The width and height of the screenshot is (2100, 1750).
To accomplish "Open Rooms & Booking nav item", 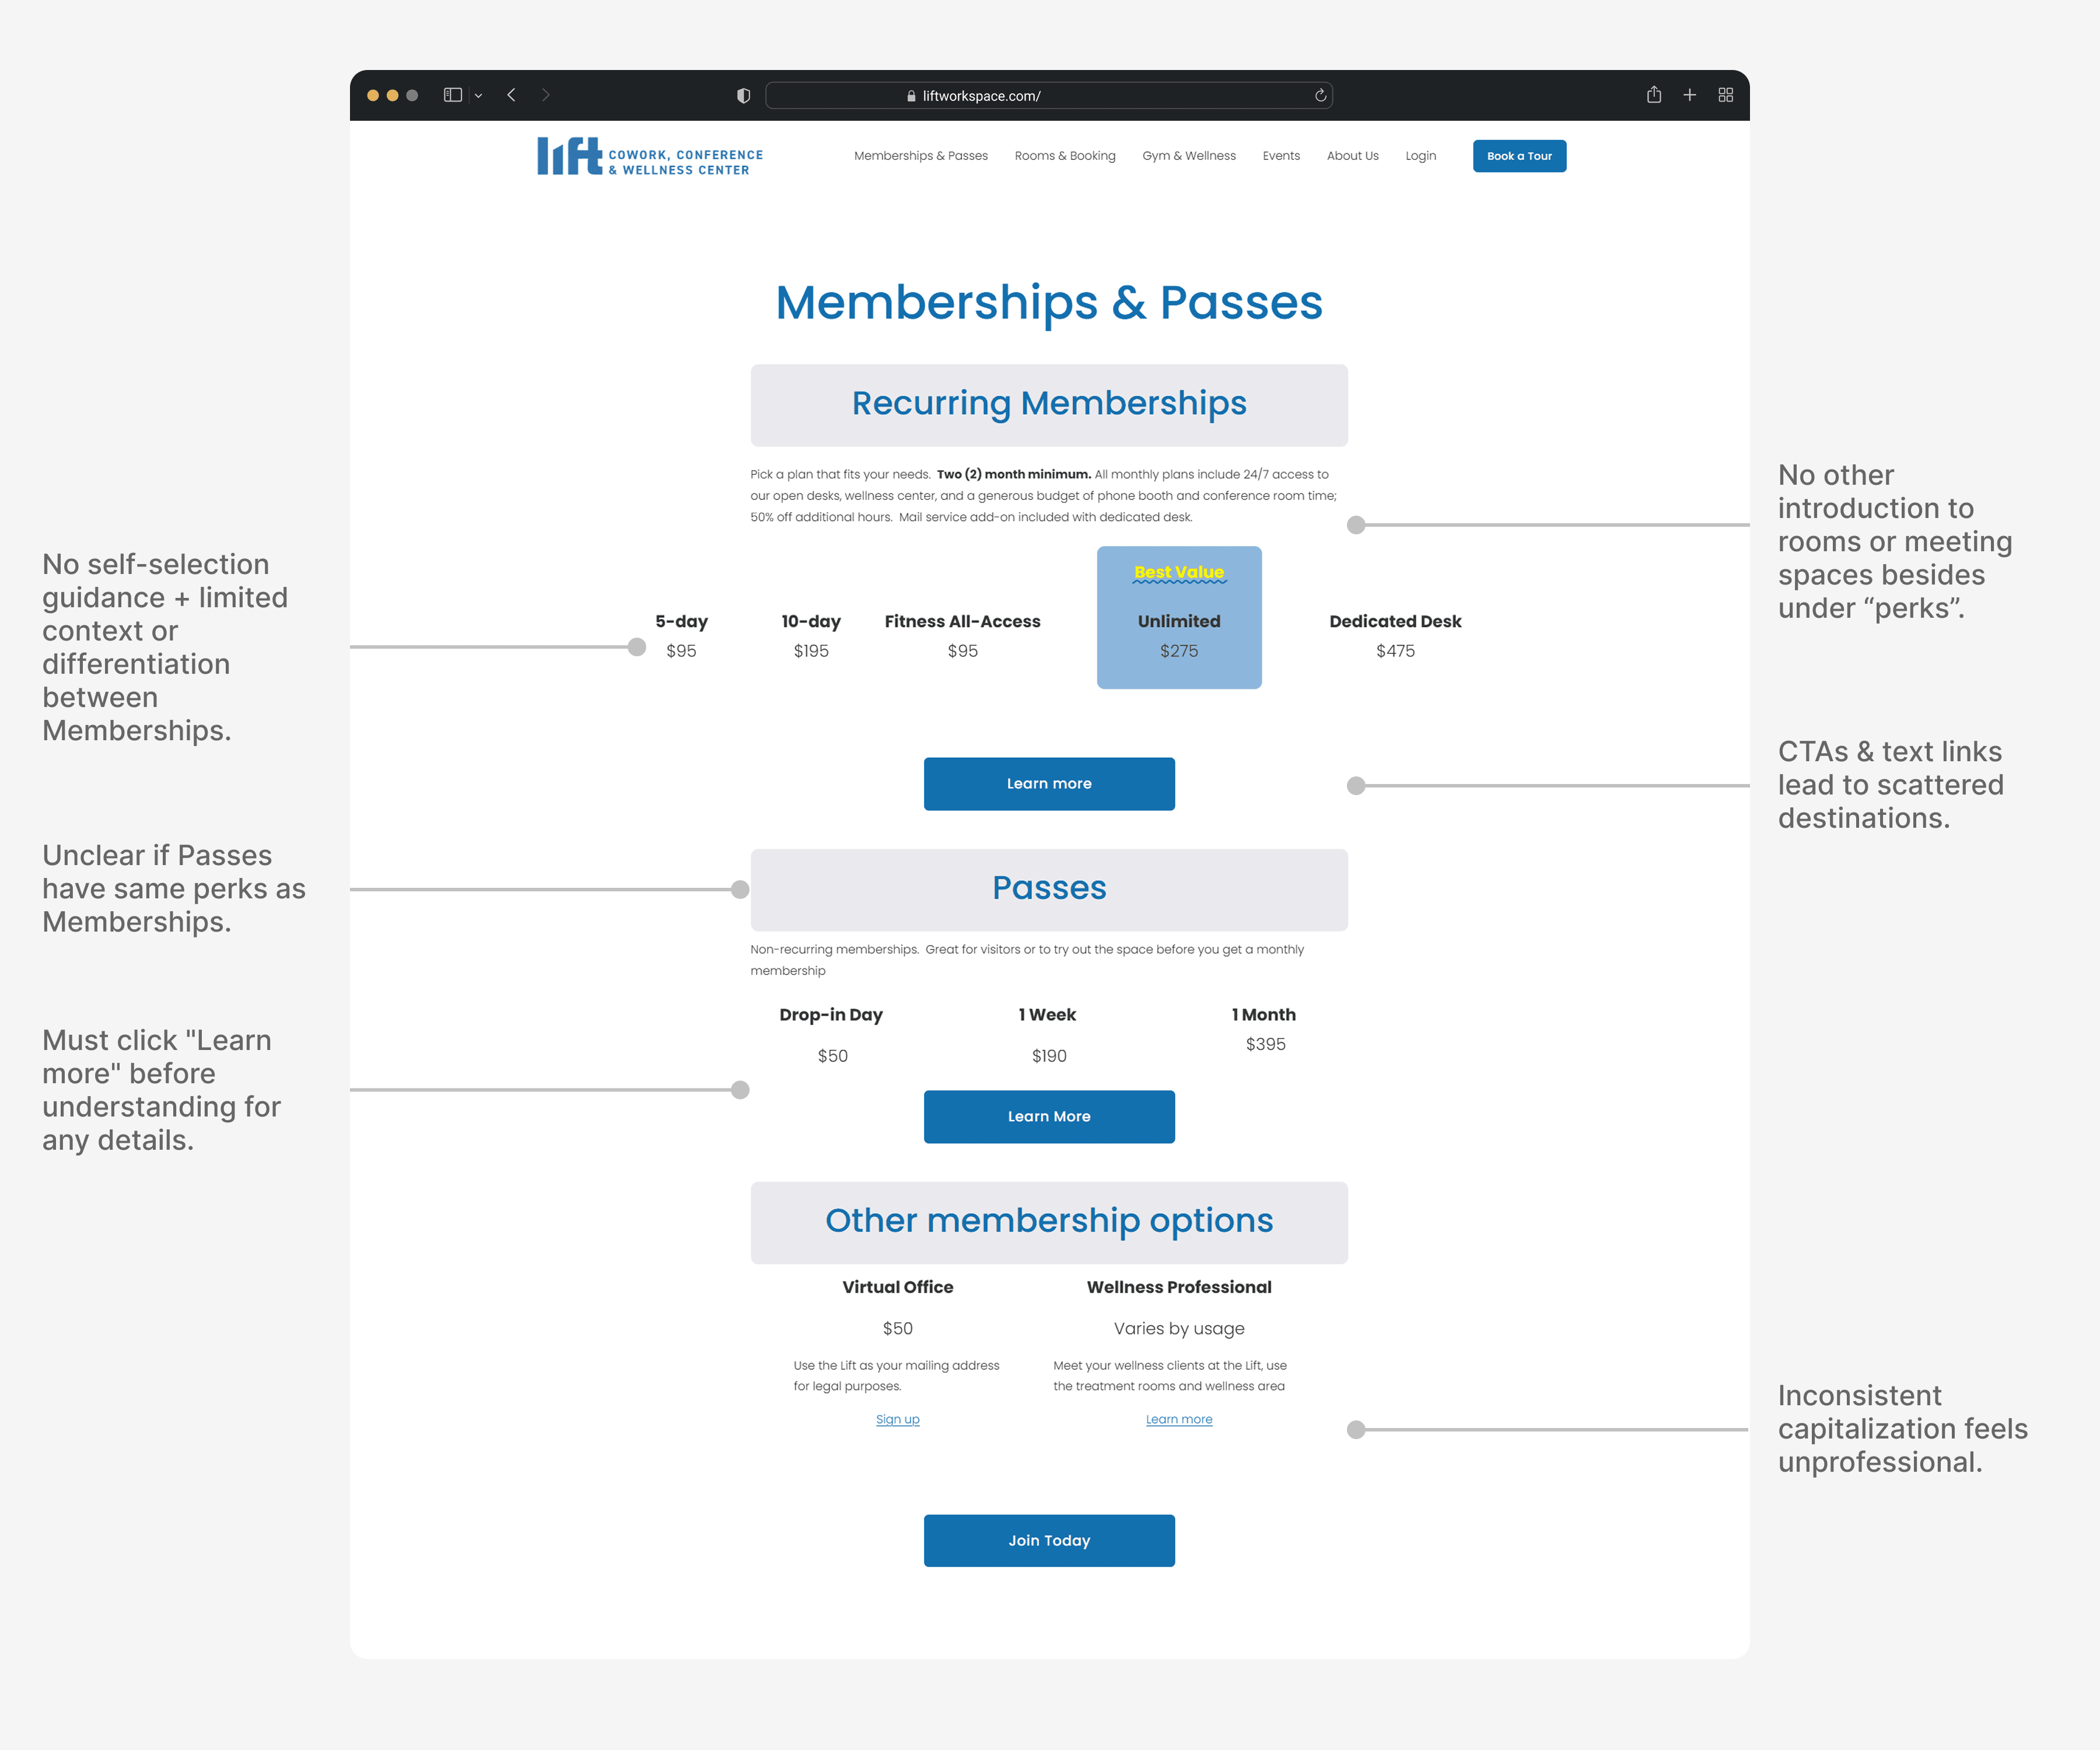I will [1064, 156].
